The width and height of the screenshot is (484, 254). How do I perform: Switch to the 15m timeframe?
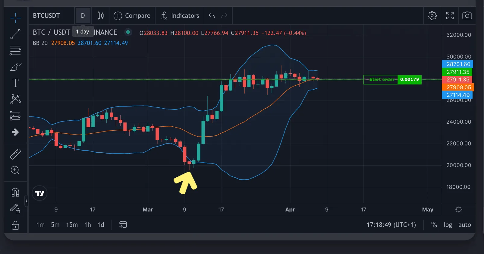click(x=72, y=225)
